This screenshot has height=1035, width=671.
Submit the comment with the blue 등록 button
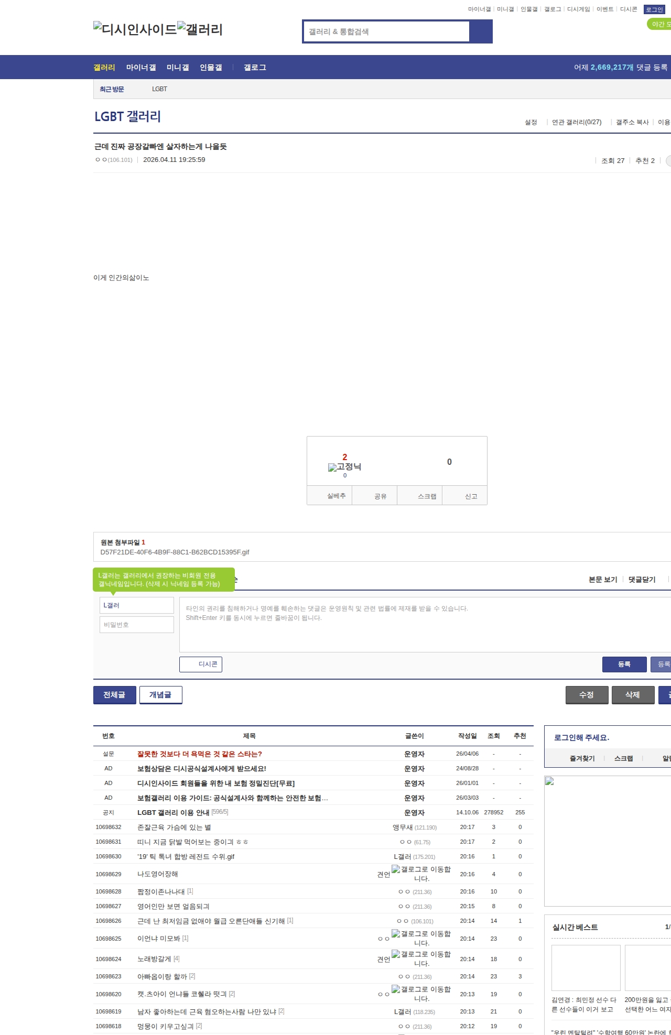coord(624,664)
